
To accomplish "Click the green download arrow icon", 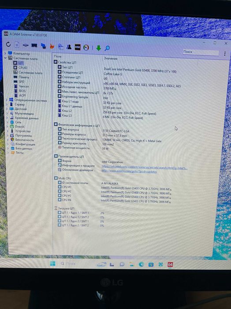I will 98,48.
